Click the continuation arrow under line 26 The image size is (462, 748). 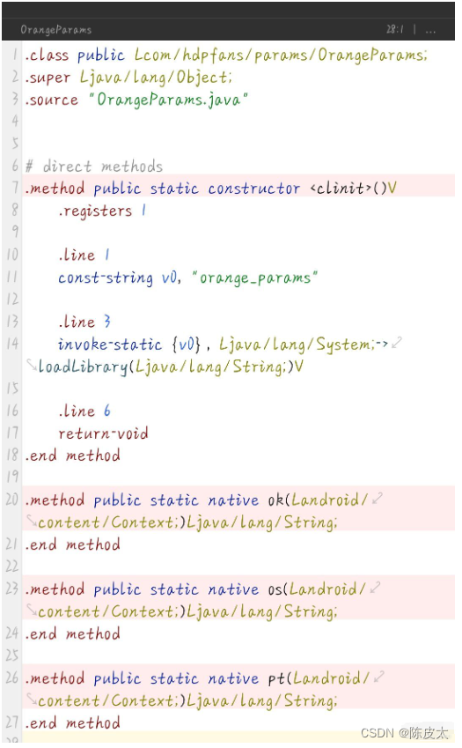[x=32, y=700]
